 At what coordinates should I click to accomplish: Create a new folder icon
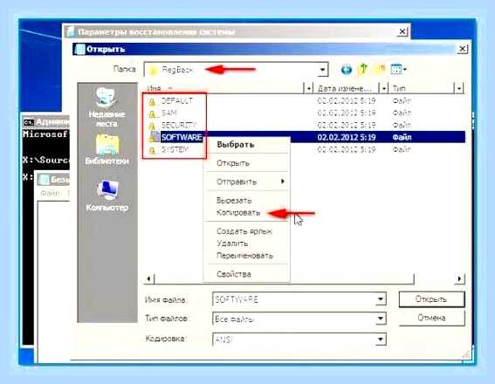[381, 69]
